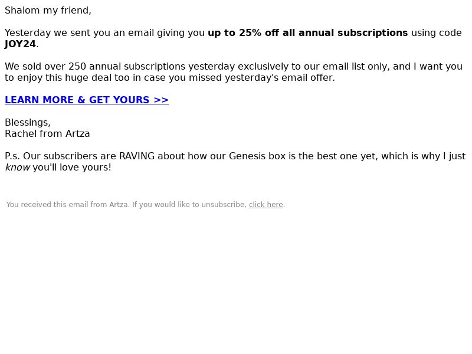Click the phrase 'yesterday's email offer'
Viewport: 472px width, 354px height.
[280, 78]
